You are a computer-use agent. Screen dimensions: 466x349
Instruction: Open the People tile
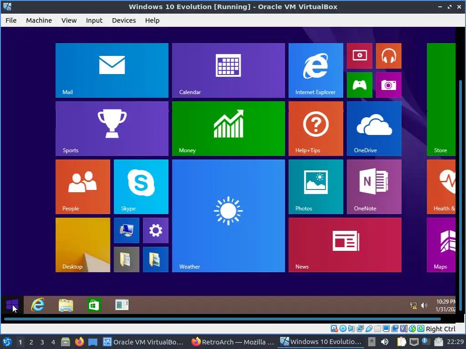click(x=83, y=187)
